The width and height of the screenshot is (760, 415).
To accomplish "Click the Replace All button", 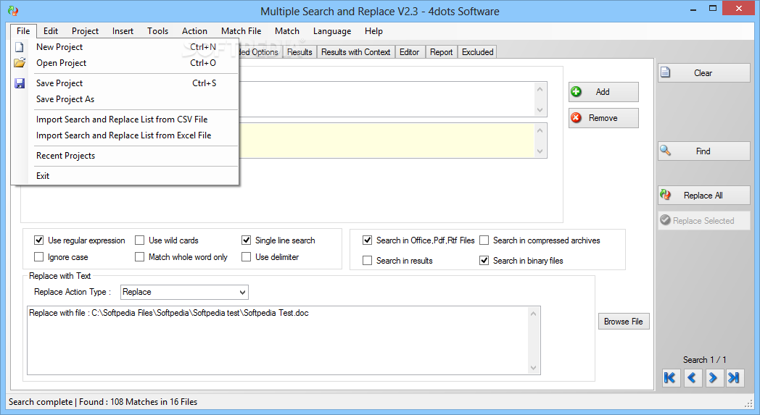I will pyautogui.click(x=703, y=195).
